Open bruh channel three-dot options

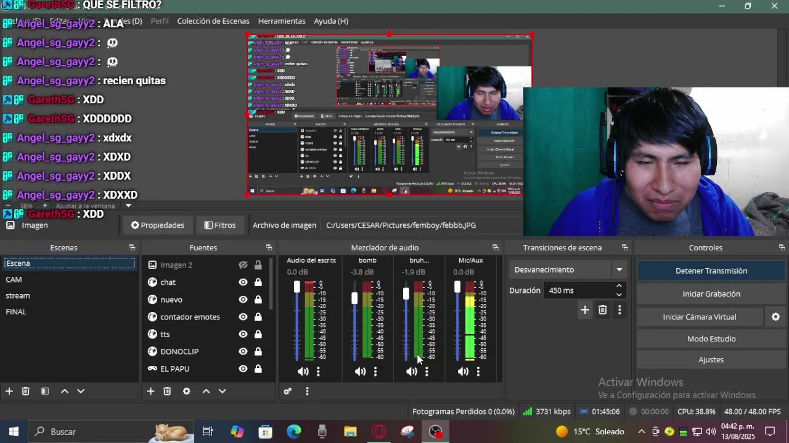427,372
